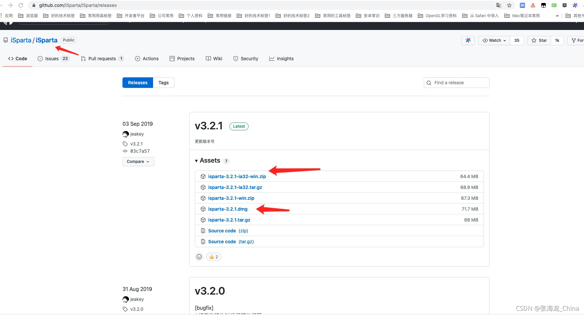Open the 常用链接 bookmarks folder

coord(220,15)
